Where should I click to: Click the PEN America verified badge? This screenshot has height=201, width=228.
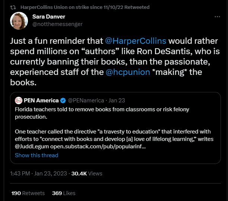[63, 100]
